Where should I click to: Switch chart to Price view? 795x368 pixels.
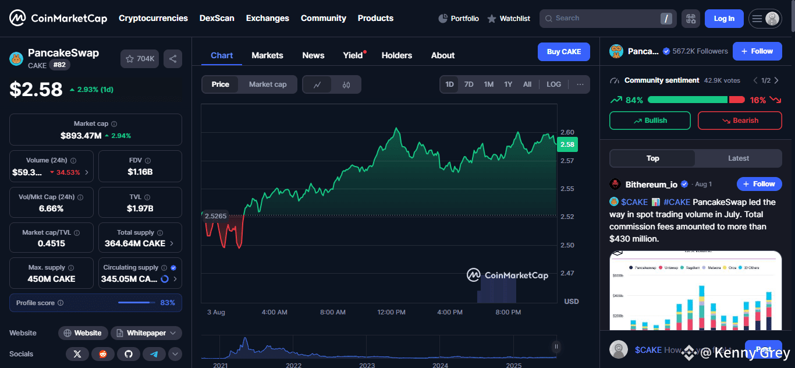click(x=221, y=84)
